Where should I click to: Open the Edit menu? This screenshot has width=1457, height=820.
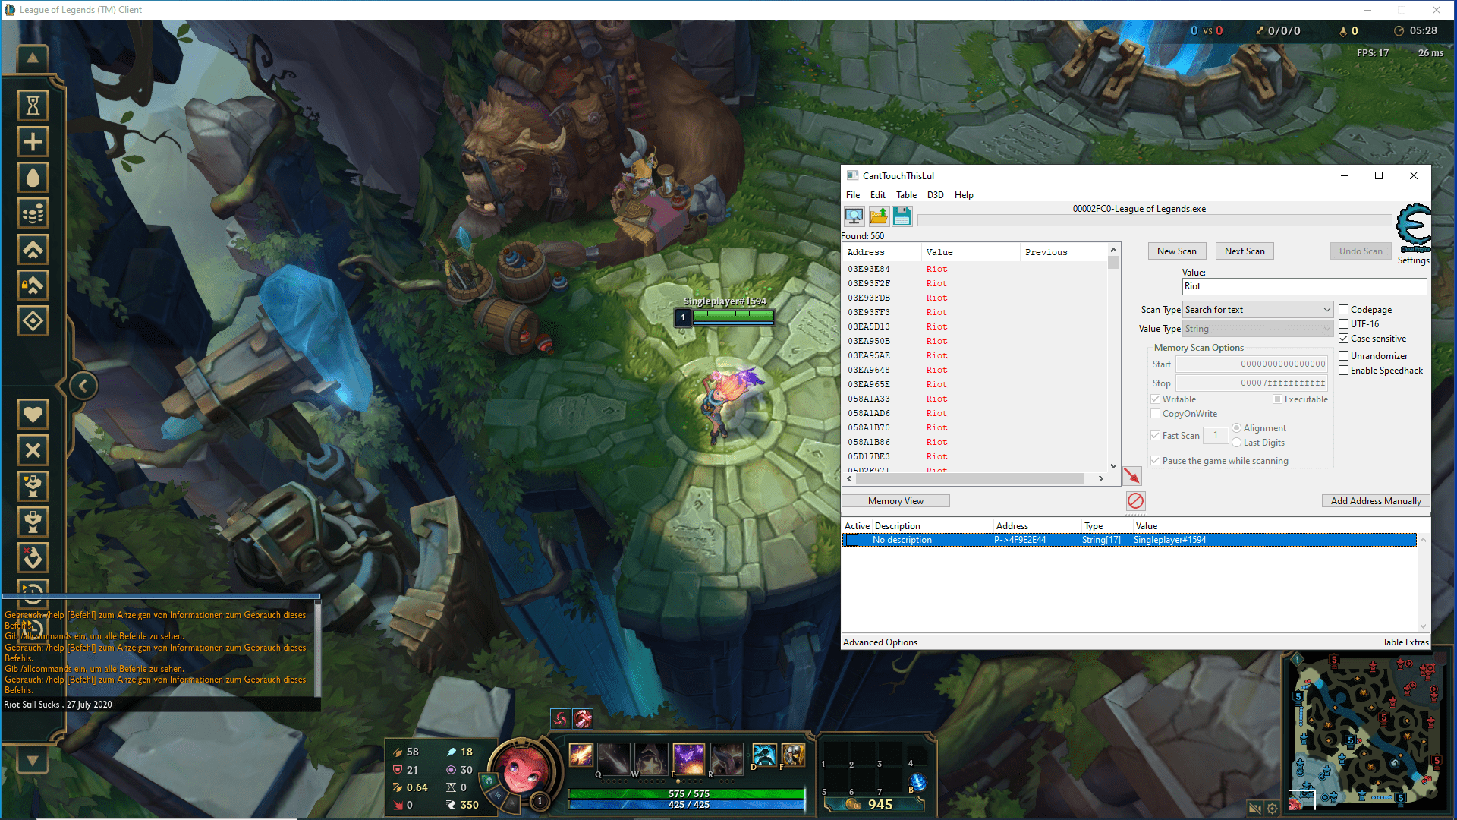click(878, 195)
